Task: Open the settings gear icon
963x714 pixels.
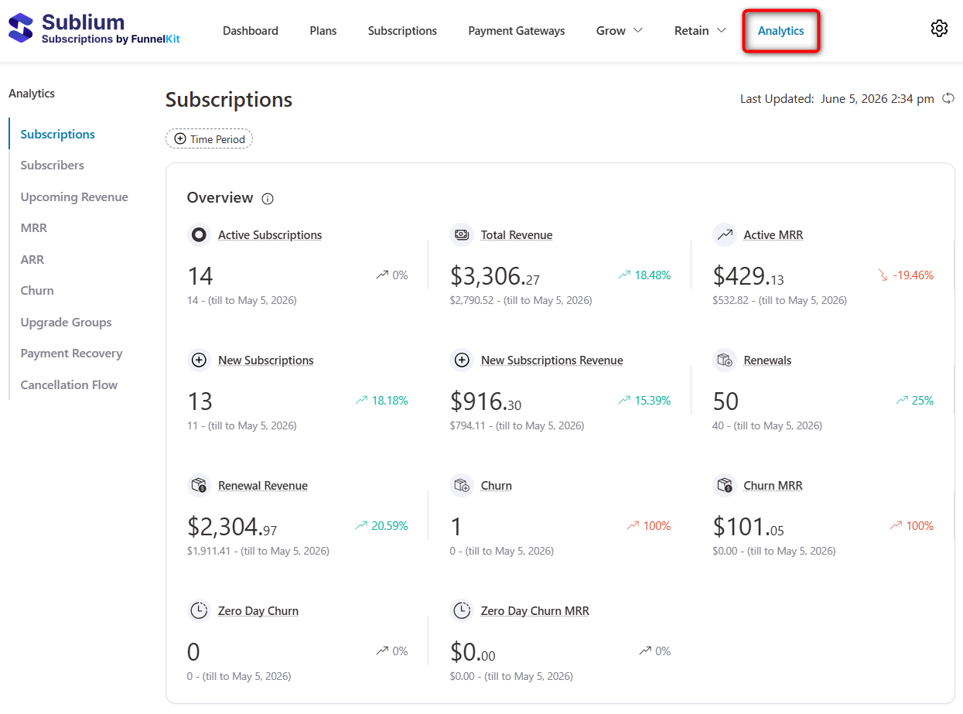Action: pos(939,29)
